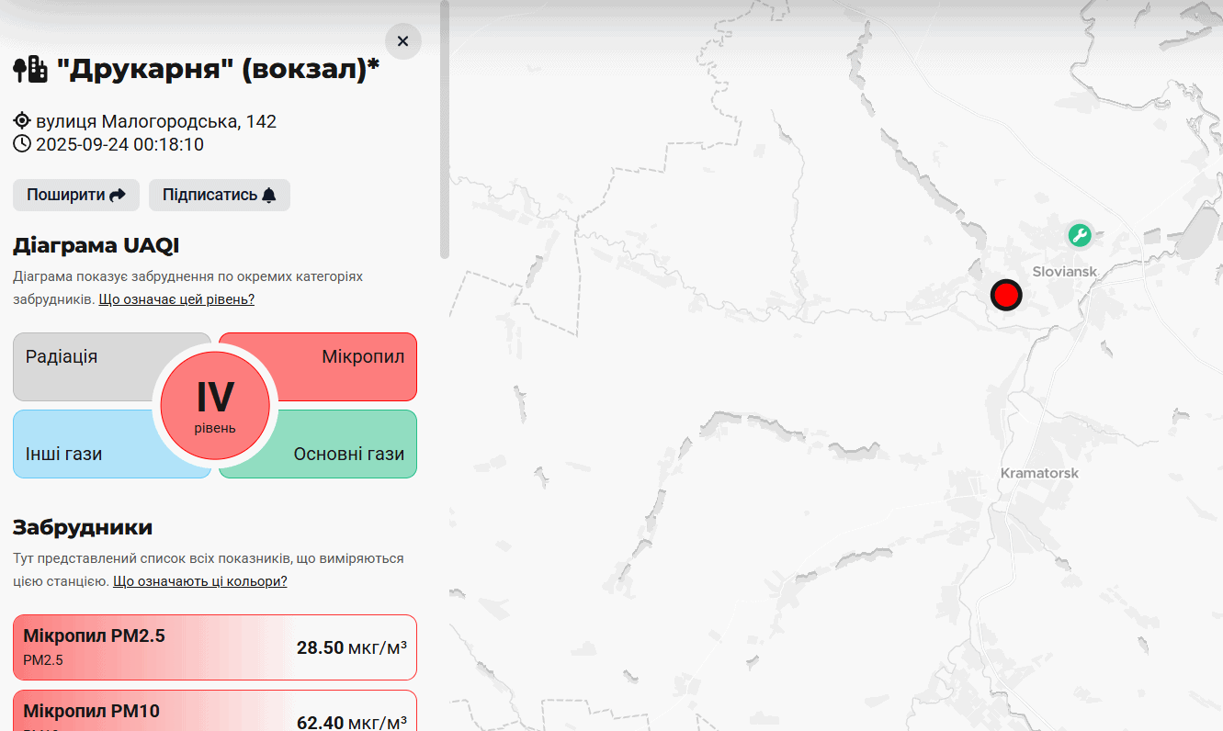Click the IV рівень circle indicator

click(215, 405)
